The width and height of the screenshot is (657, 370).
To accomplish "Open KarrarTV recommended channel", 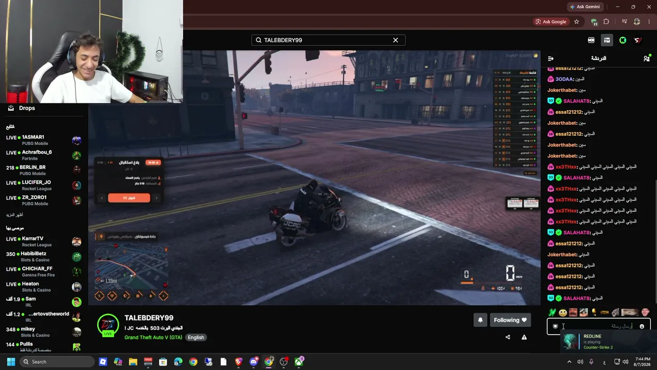I will pyautogui.click(x=44, y=242).
